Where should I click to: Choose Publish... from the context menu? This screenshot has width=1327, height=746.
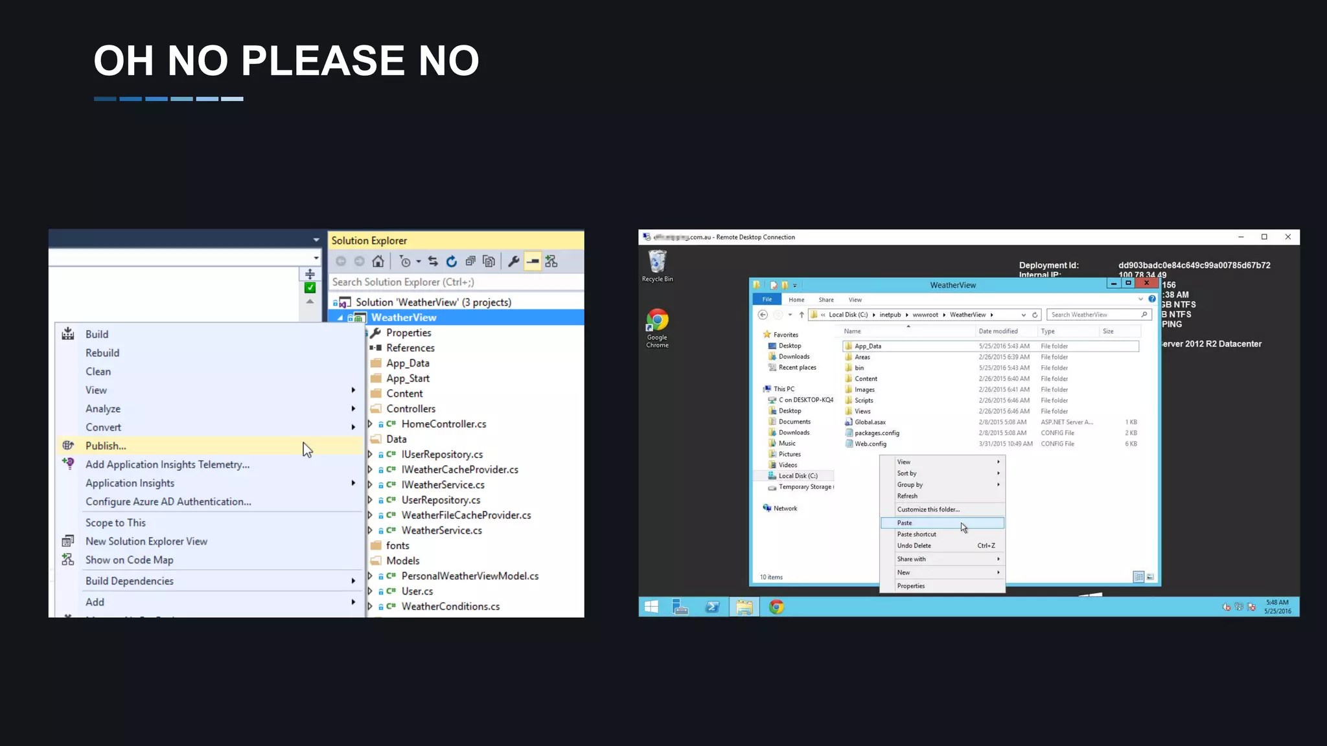[106, 446]
